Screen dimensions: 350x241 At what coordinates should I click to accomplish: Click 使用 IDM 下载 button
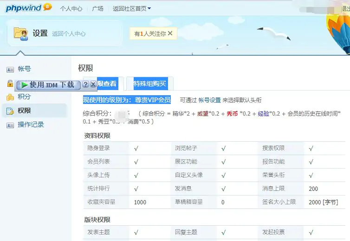48,85
